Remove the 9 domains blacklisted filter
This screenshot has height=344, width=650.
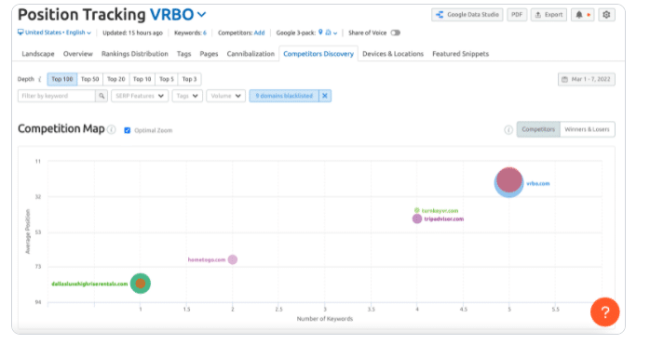click(325, 96)
